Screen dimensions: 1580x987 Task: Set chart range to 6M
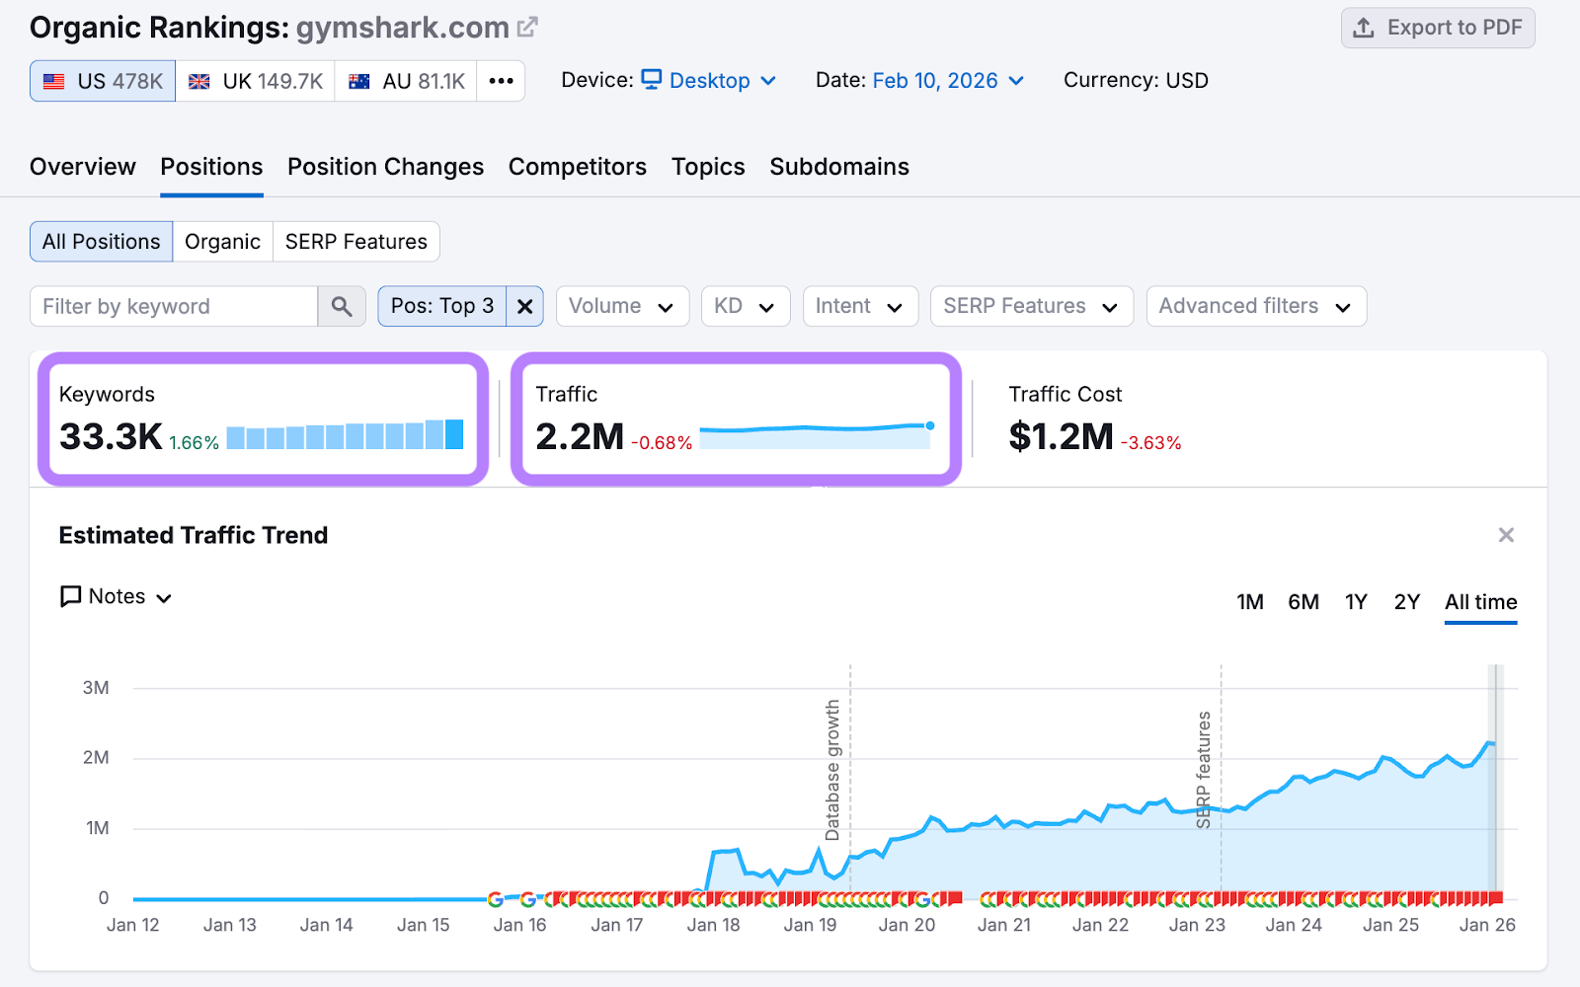[x=1303, y=602]
